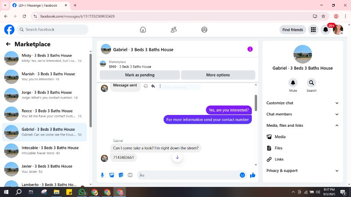Expand the Customize chat section

click(302, 103)
